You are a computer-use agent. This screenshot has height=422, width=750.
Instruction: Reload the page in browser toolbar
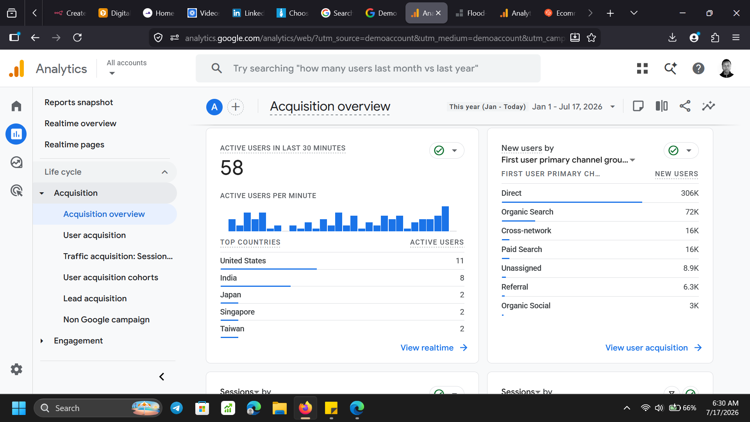point(77,38)
